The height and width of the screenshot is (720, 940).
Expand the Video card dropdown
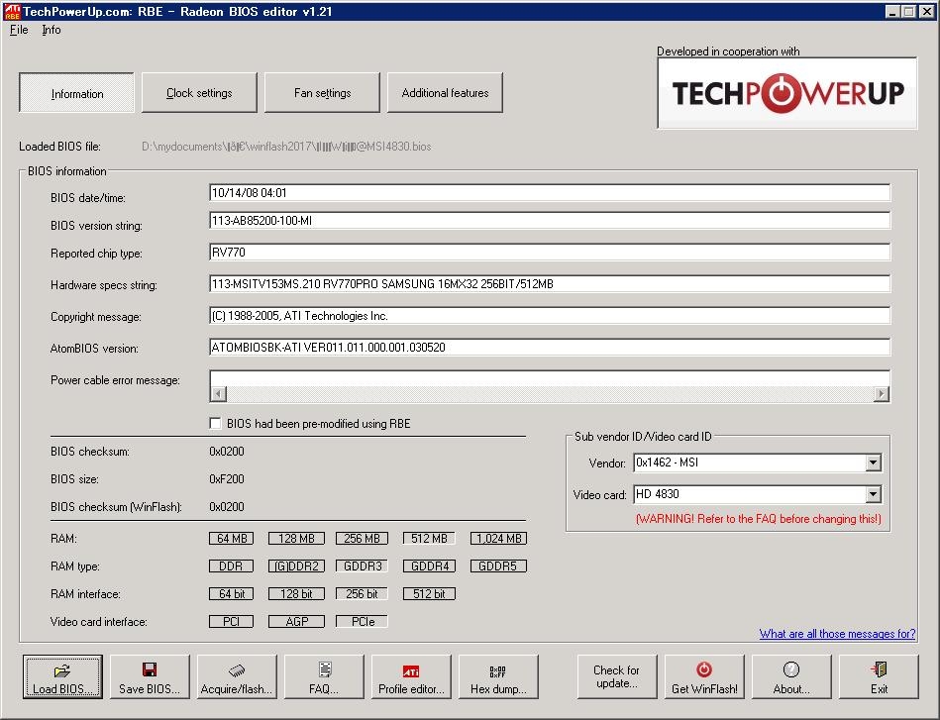coord(873,494)
